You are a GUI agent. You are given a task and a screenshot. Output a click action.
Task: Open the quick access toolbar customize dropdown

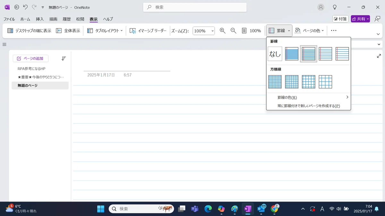[43, 7]
